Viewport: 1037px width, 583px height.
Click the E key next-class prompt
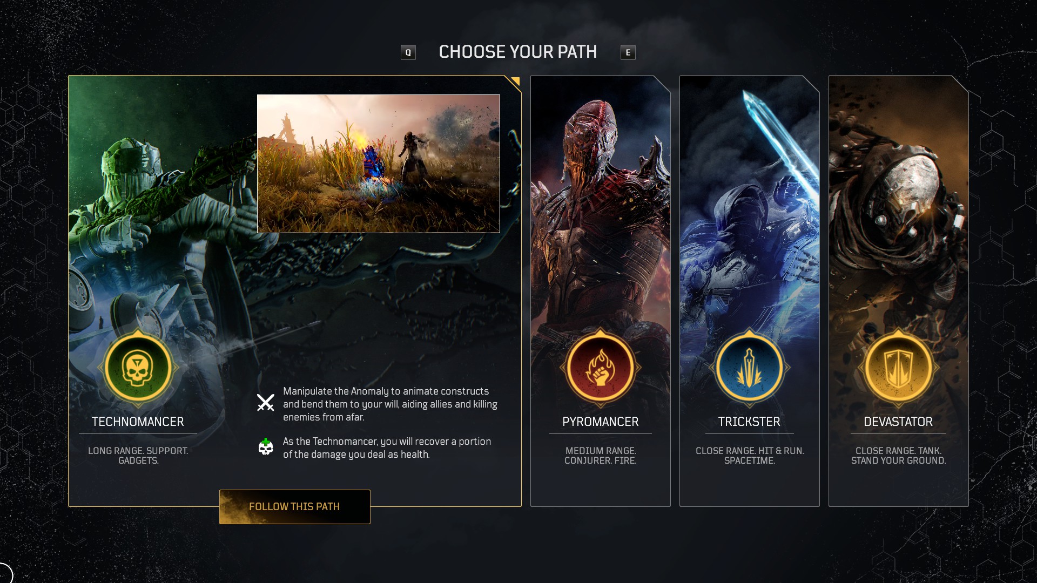pos(628,52)
